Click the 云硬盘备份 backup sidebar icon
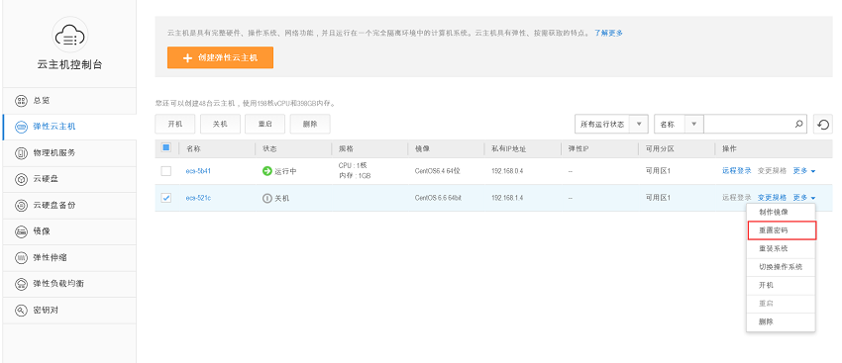This screenshot has width=842, height=363. tap(21, 205)
